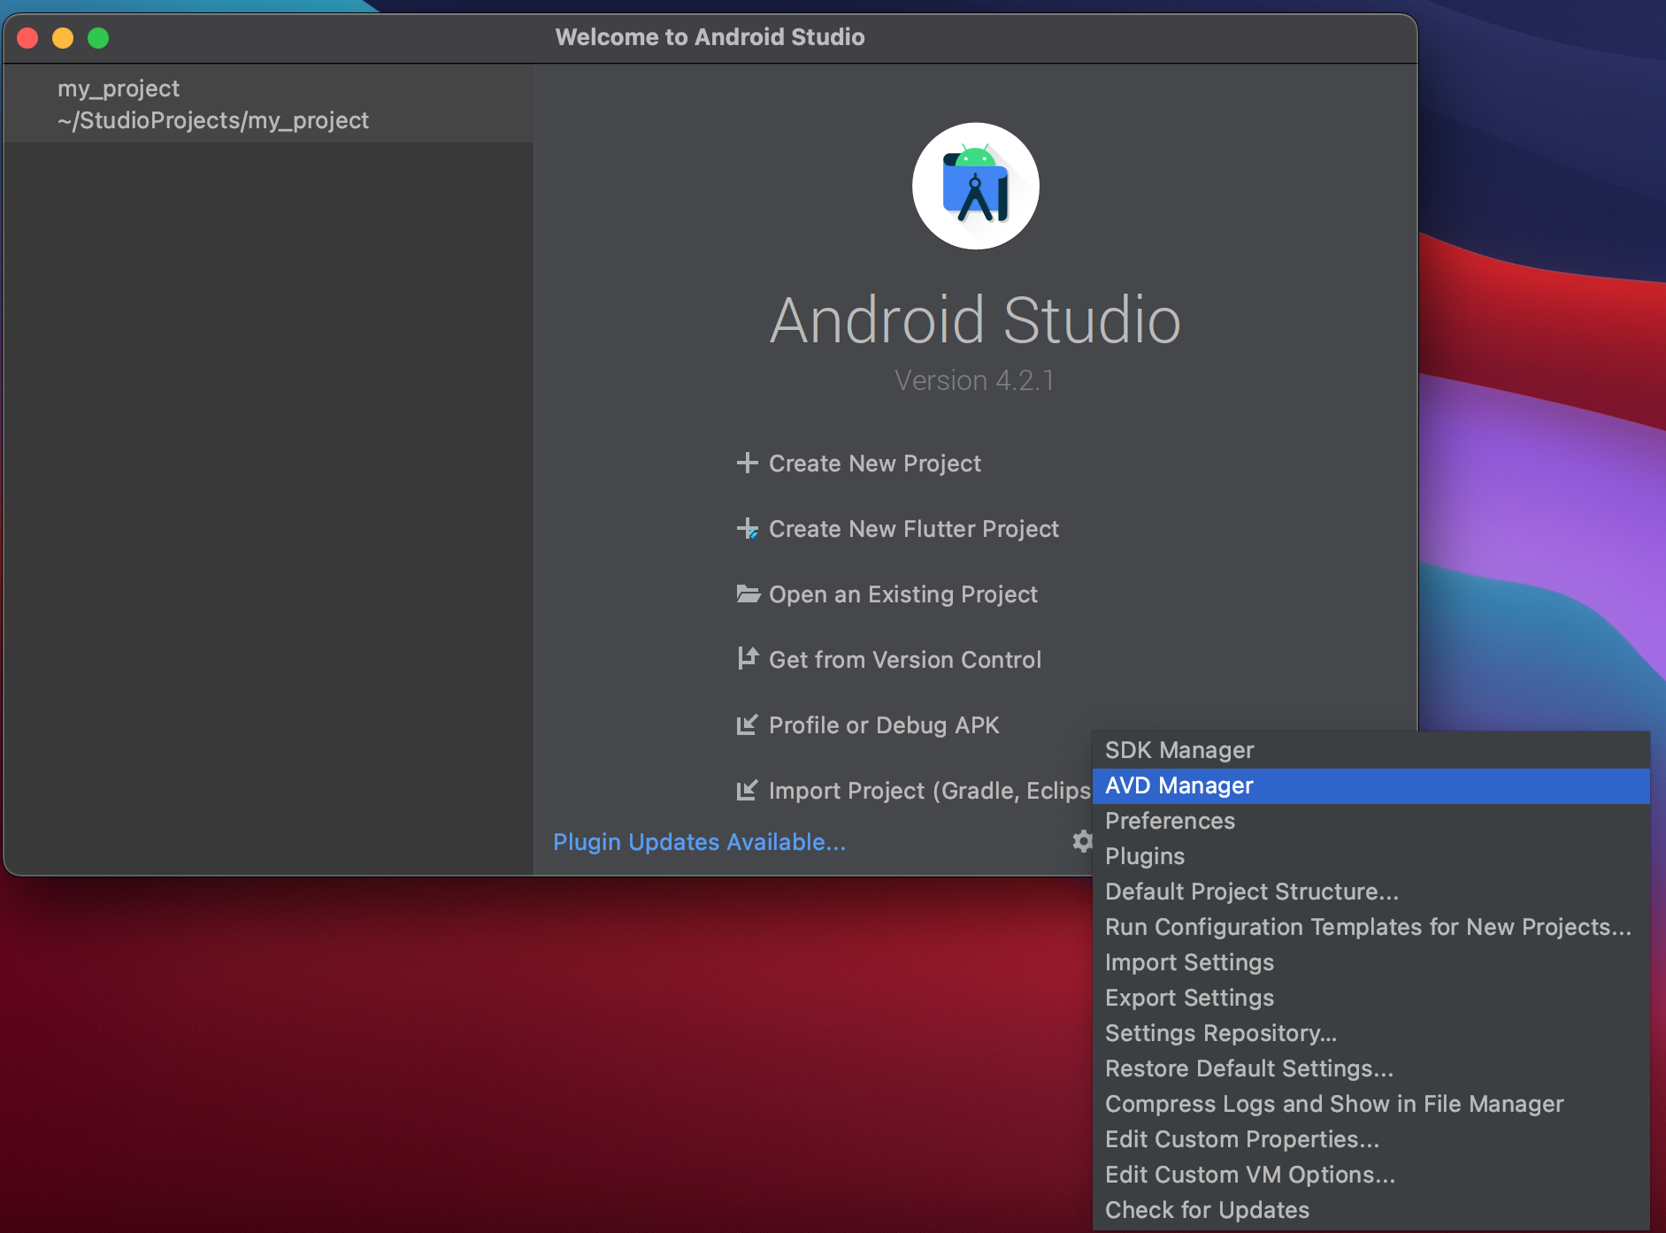The width and height of the screenshot is (1666, 1233).
Task: Open SDK Manager from the menu
Action: pyautogui.click(x=1371, y=750)
